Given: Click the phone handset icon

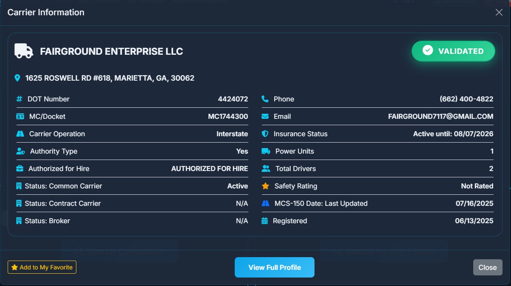Looking at the screenshot, I should [x=265, y=99].
